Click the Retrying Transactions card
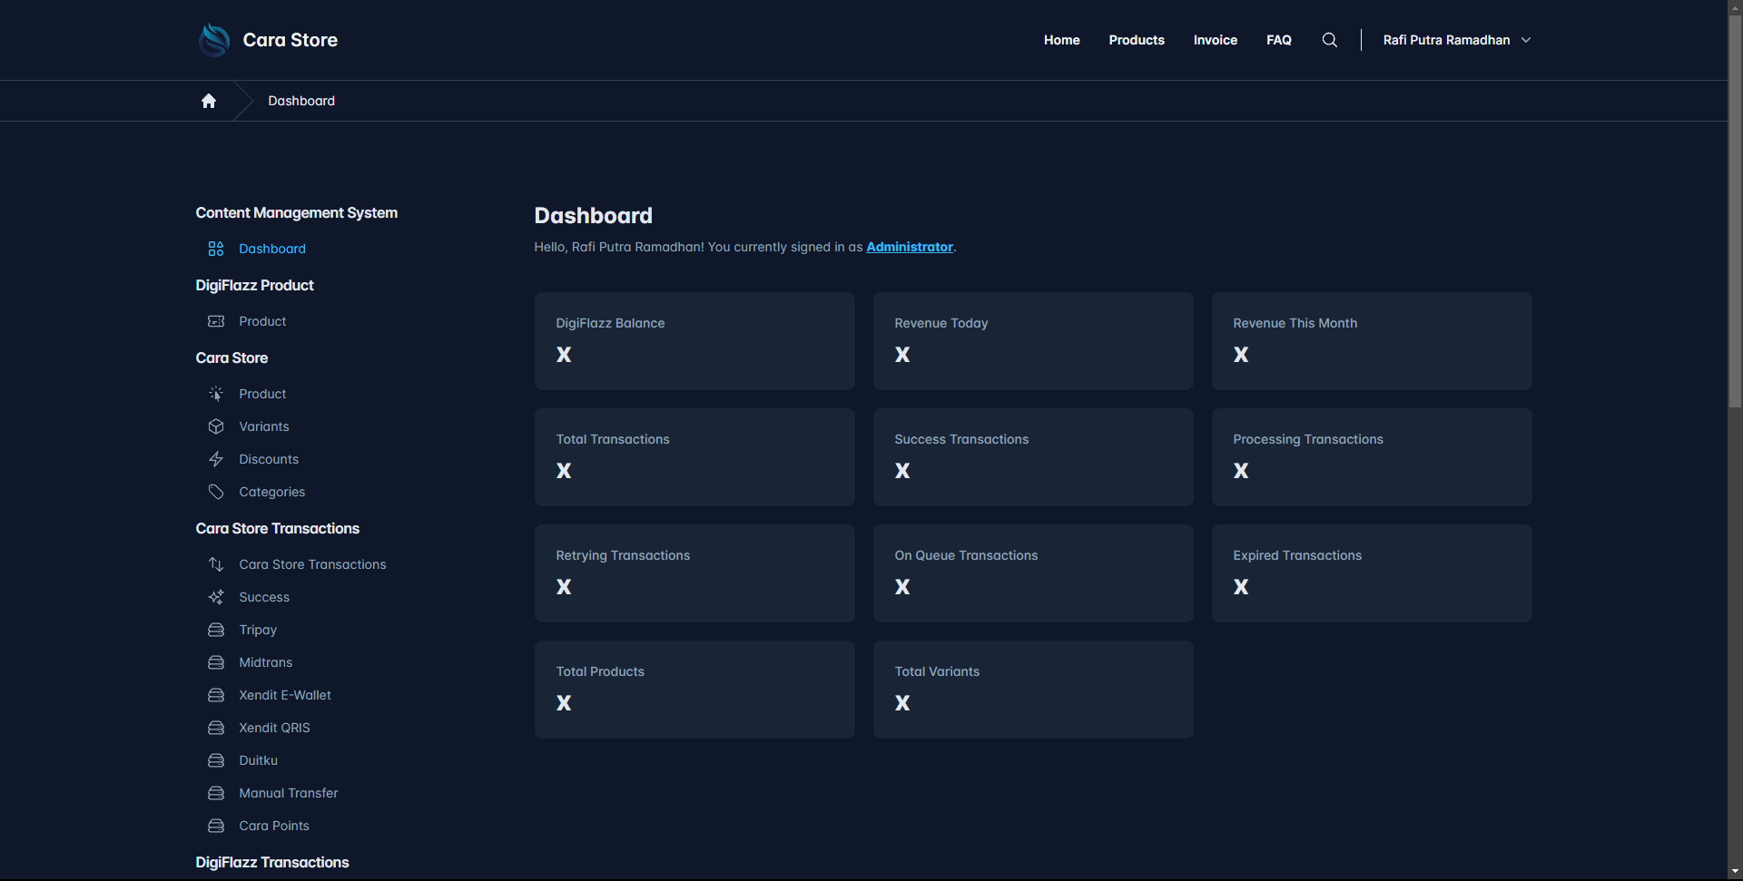The image size is (1743, 881). [x=694, y=573]
